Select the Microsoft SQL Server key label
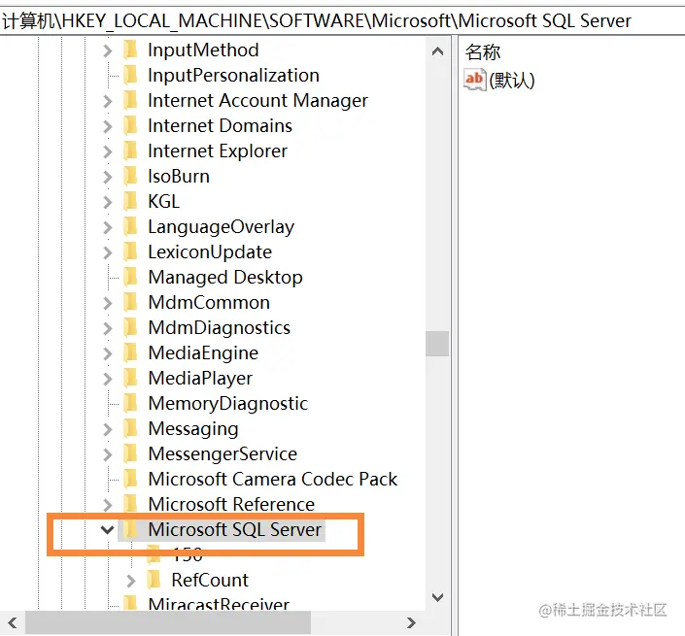The height and width of the screenshot is (636, 685). (234, 530)
